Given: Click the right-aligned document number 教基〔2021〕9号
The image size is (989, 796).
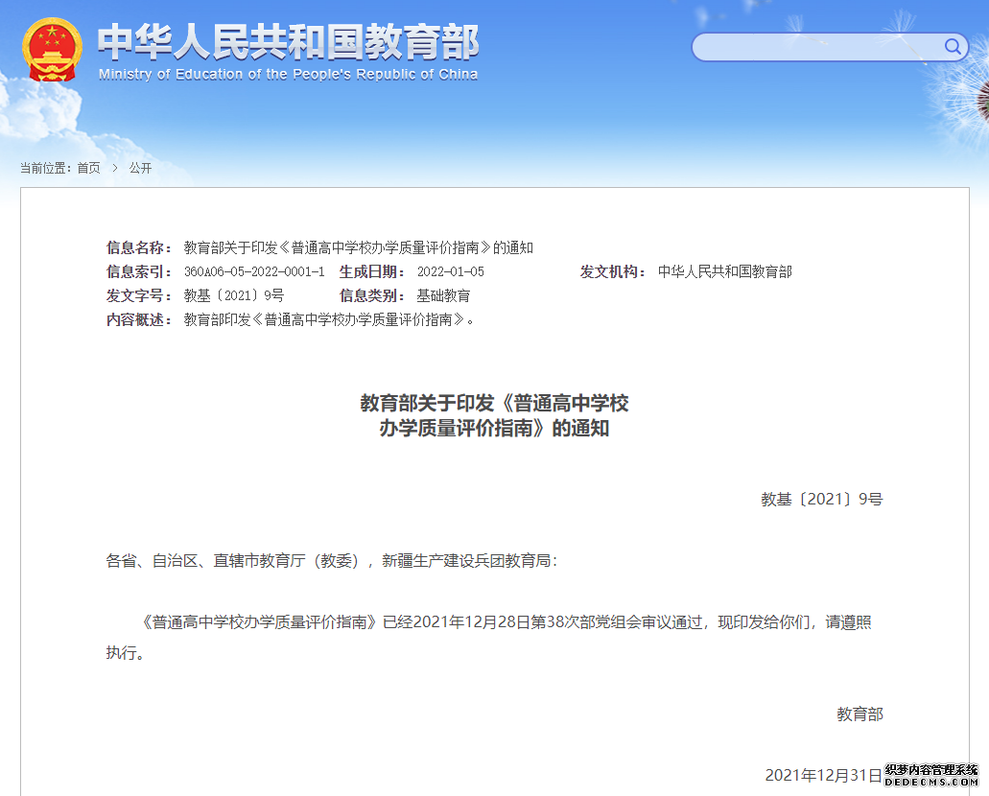Looking at the screenshot, I should click(x=822, y=500).
